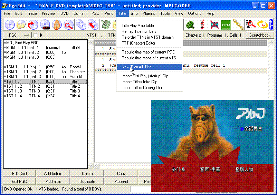
Task: Select VMG, First-Play PGC row
Action: [x=45, y=43]
